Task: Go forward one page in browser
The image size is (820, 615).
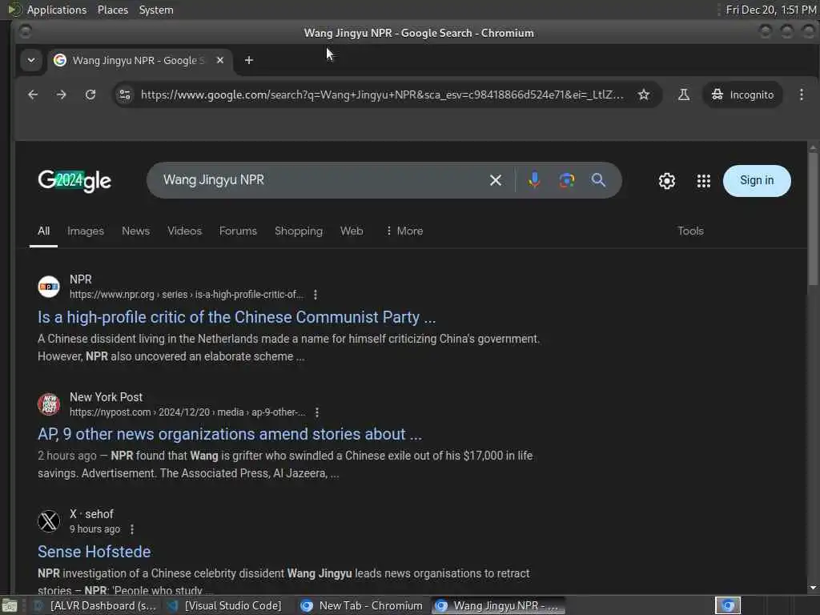Action: 61,94
